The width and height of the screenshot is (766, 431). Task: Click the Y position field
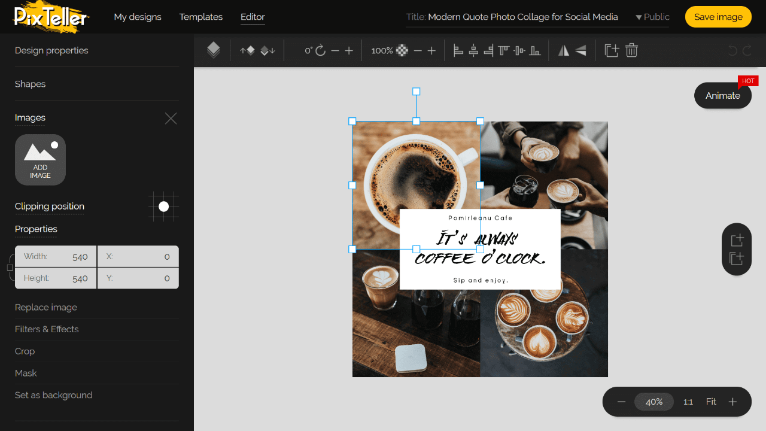pos(138,278)
